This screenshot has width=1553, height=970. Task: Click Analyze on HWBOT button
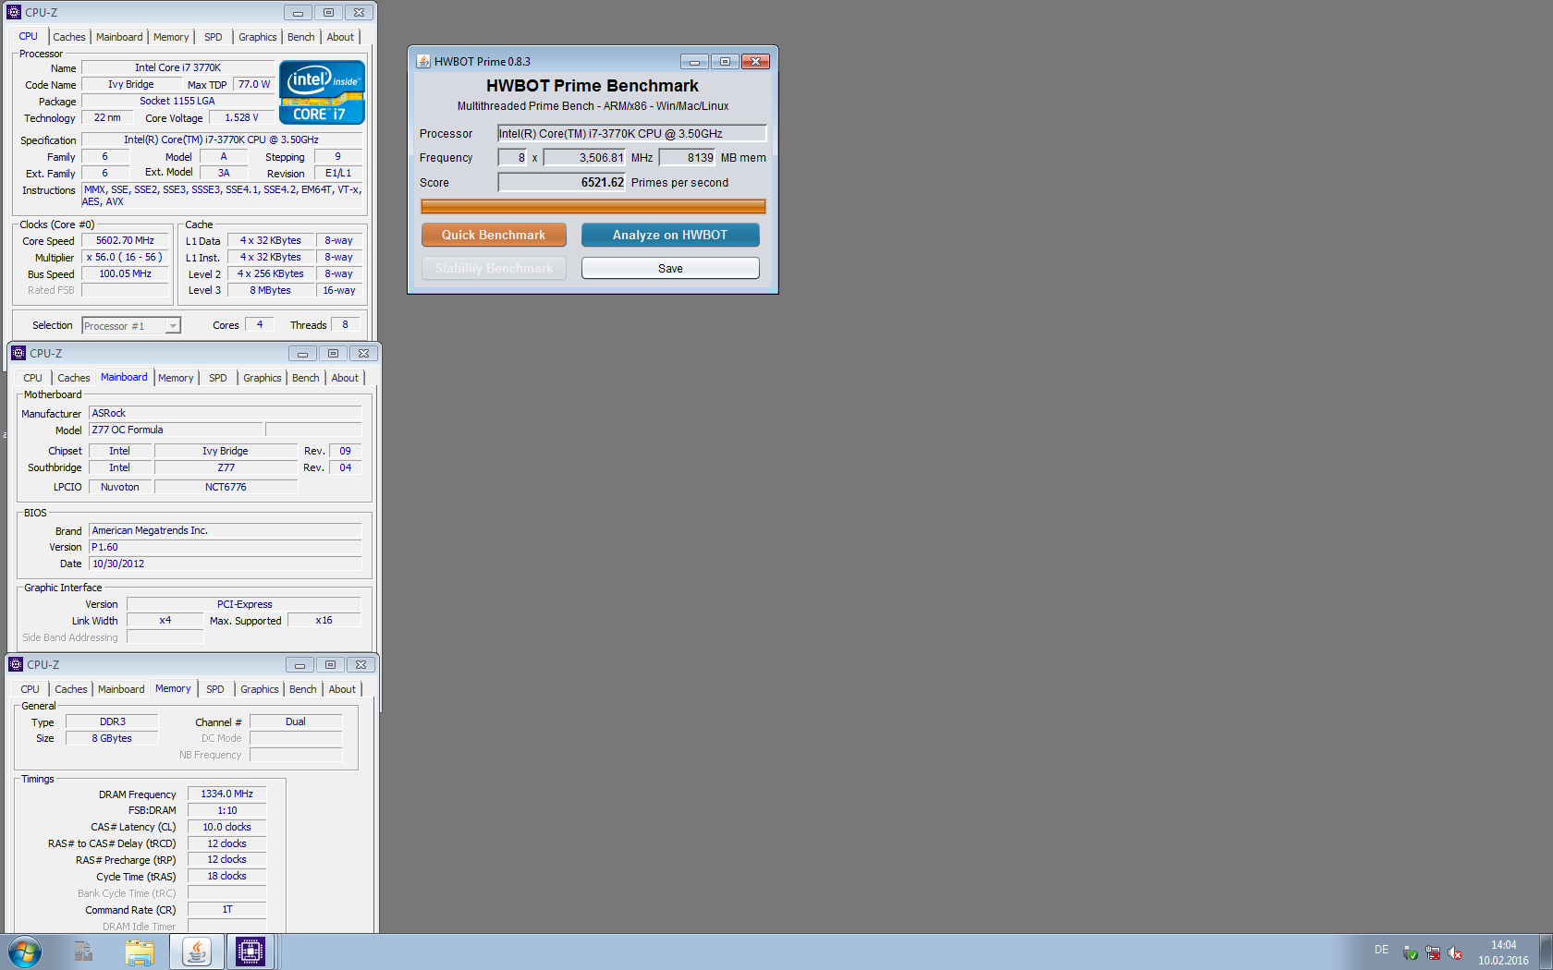pyautogui.click(x=670, y=235)
